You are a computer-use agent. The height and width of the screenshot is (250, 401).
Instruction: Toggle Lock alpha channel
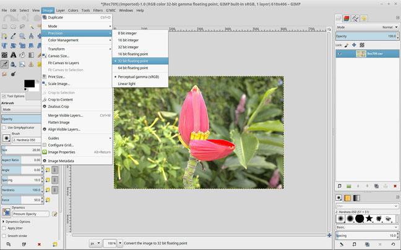[362, 45]
